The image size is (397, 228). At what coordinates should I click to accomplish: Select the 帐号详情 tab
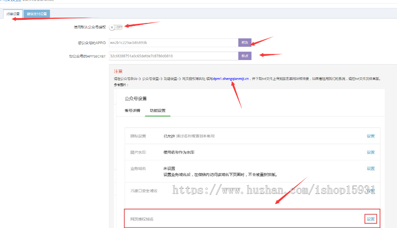(132, 110)
